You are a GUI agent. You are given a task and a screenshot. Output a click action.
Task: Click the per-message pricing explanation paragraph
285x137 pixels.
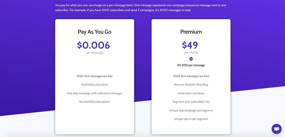point(141,8)
